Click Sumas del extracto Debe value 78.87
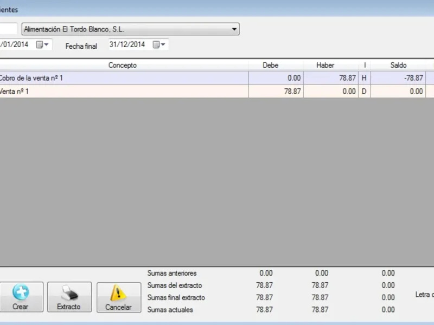 pos(264,285)
